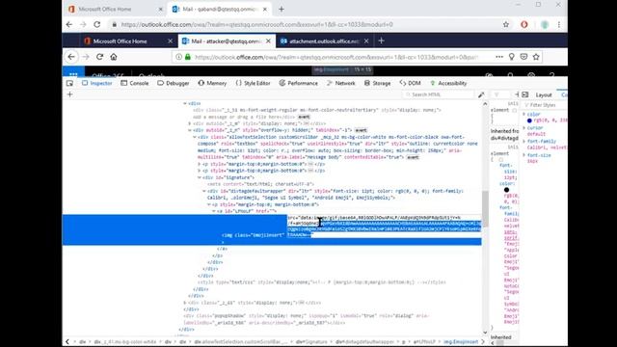The width and height of the screenshot is (617, 347).
Task: Open the Performance tab
Action: [x=298, y=83]
